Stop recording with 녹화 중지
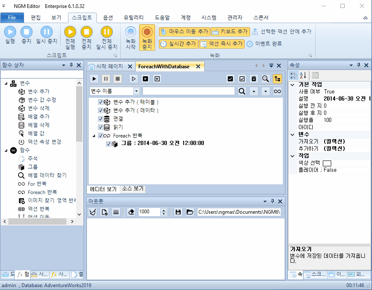This screenshot has height=290, width=372. coord(147,37)
